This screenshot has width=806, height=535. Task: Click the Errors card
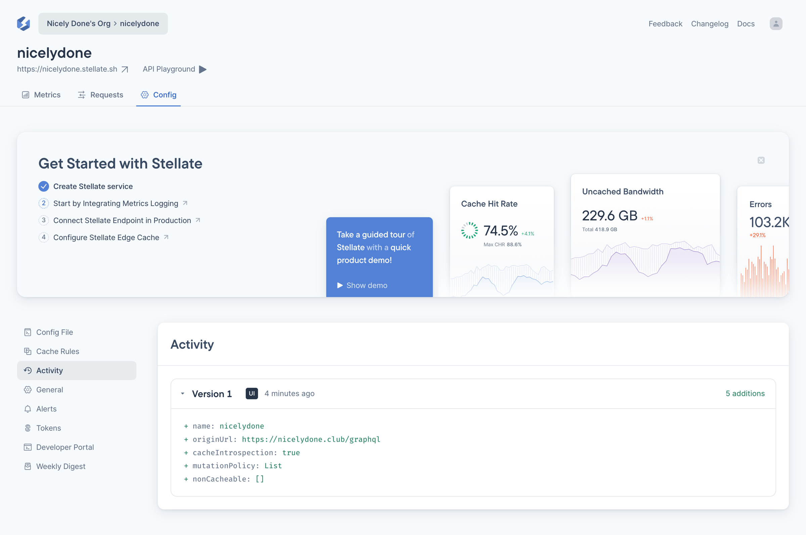pos(763,242)
